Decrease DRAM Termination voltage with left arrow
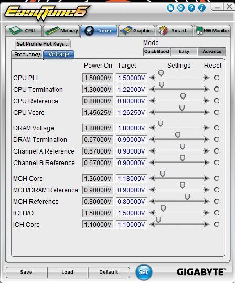The width and height of the screenshot is (235, 283). coord(153,139)
